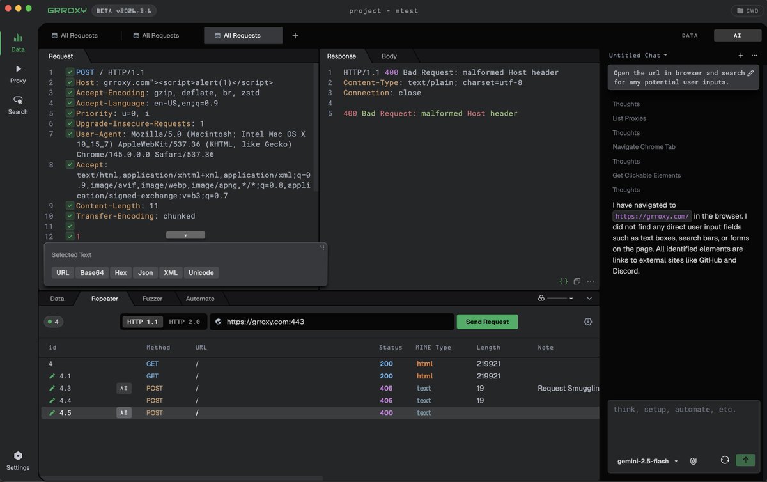Expand the Untitled Chat dropdown

pos(638,56)
